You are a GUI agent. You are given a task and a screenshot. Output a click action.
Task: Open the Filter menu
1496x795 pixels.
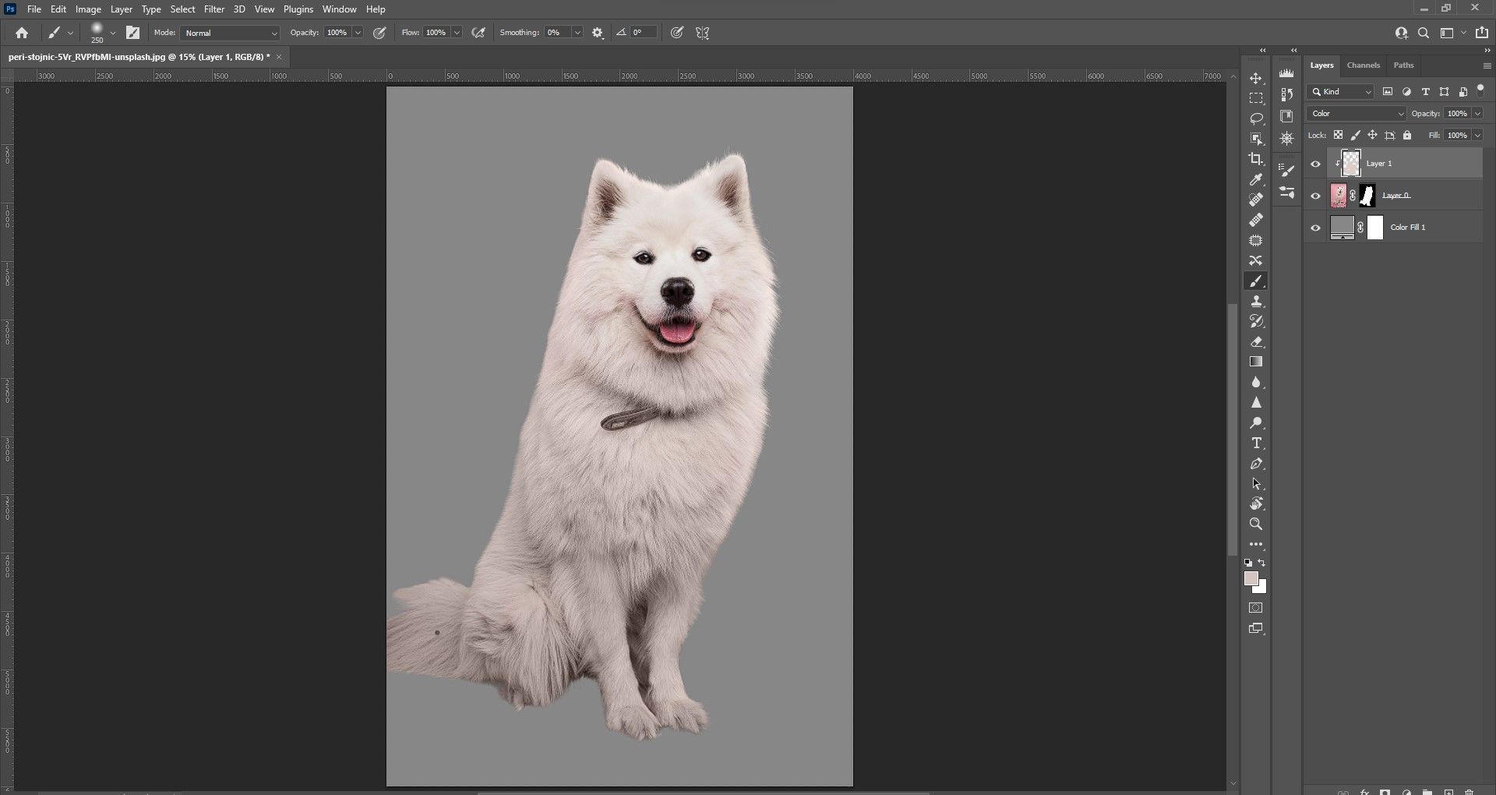pos(214,9)
